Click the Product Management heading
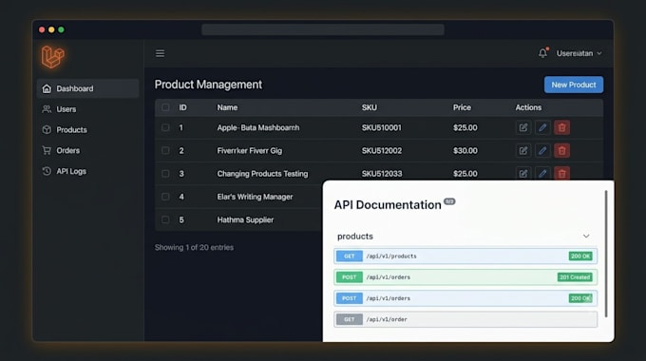 208,85
